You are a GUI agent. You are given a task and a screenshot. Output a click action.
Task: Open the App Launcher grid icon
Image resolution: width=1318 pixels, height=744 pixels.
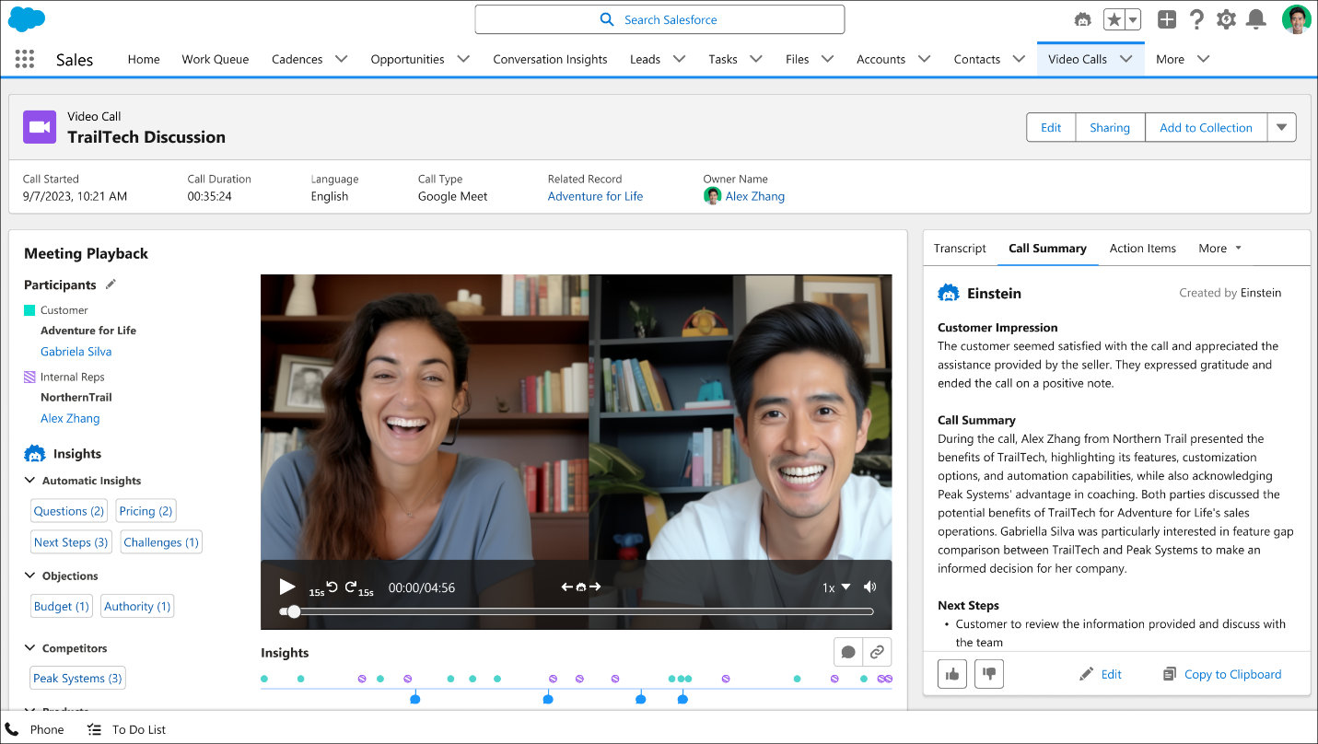[x=25, y=59]
